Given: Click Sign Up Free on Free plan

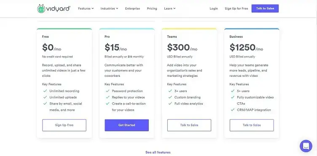Looking at the screenshot, I should point(64,125).
